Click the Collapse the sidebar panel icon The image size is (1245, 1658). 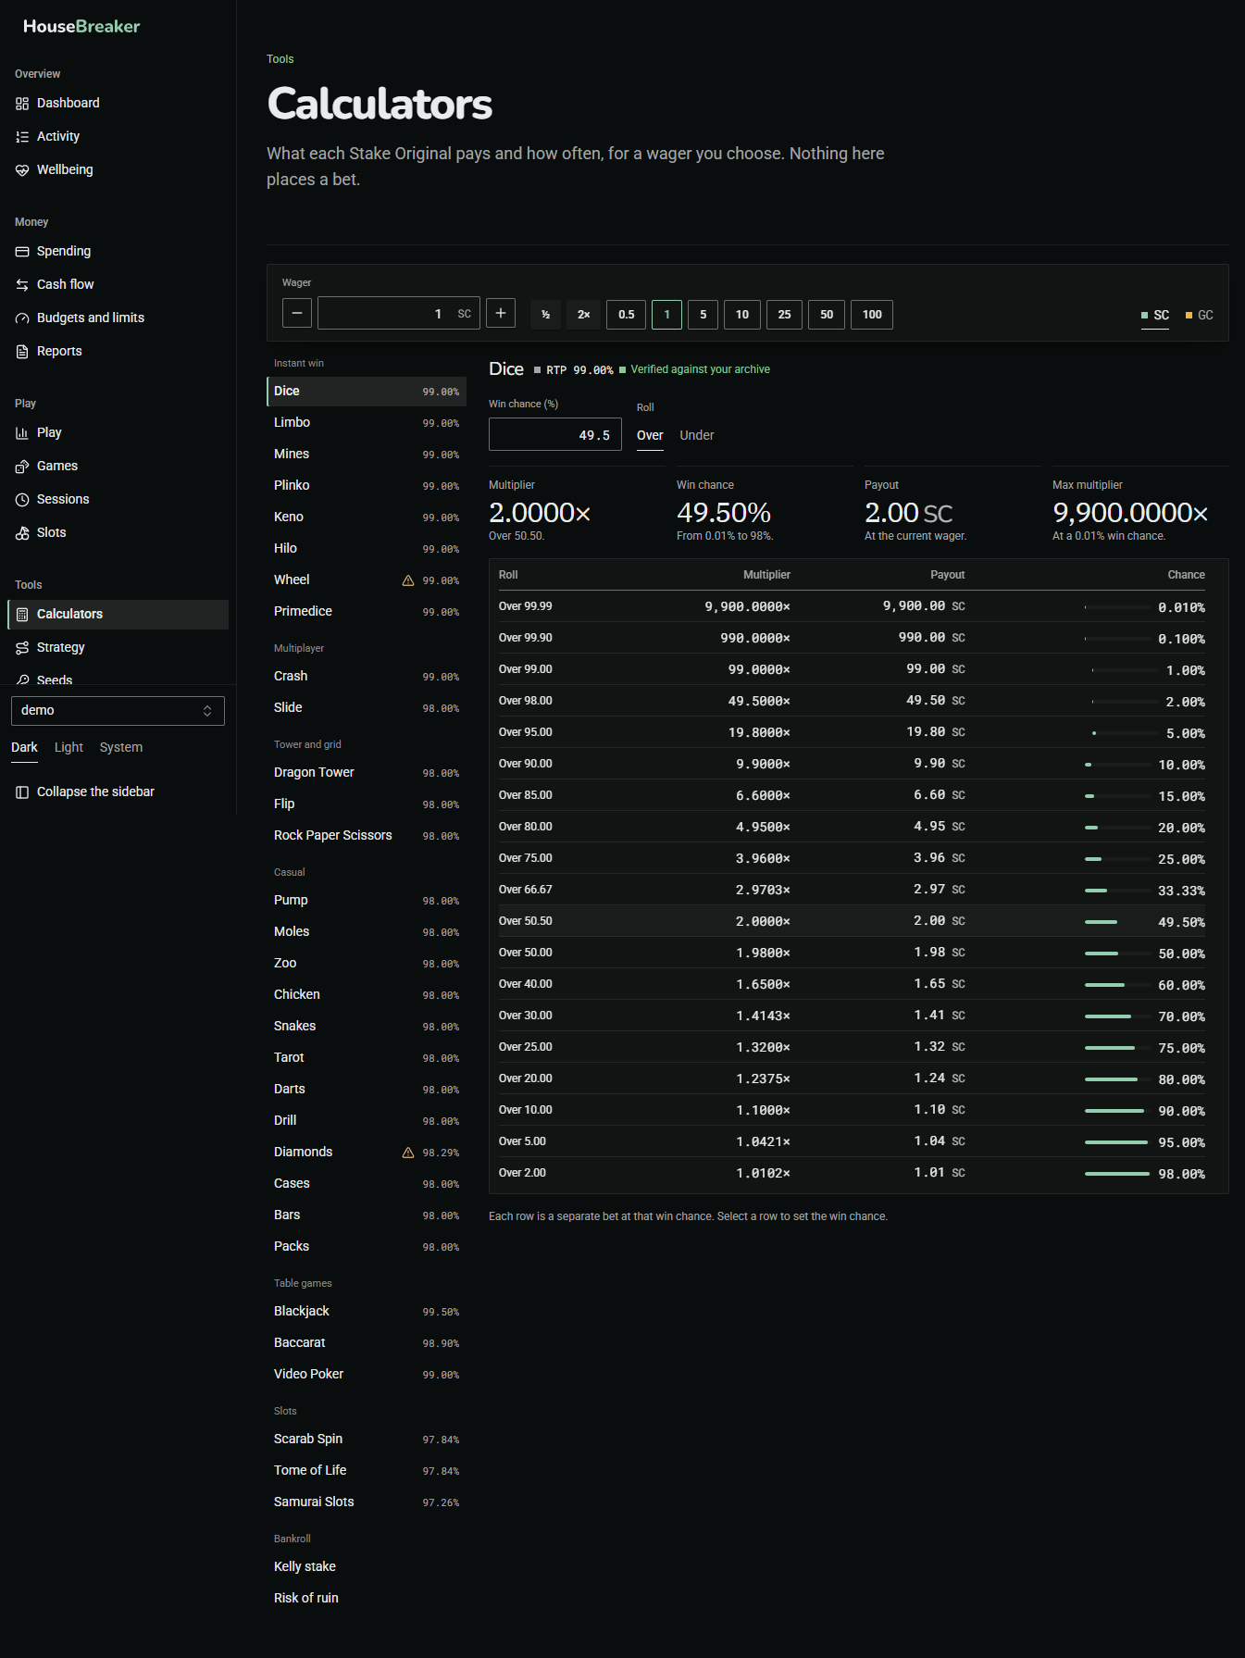coord(22,792)
